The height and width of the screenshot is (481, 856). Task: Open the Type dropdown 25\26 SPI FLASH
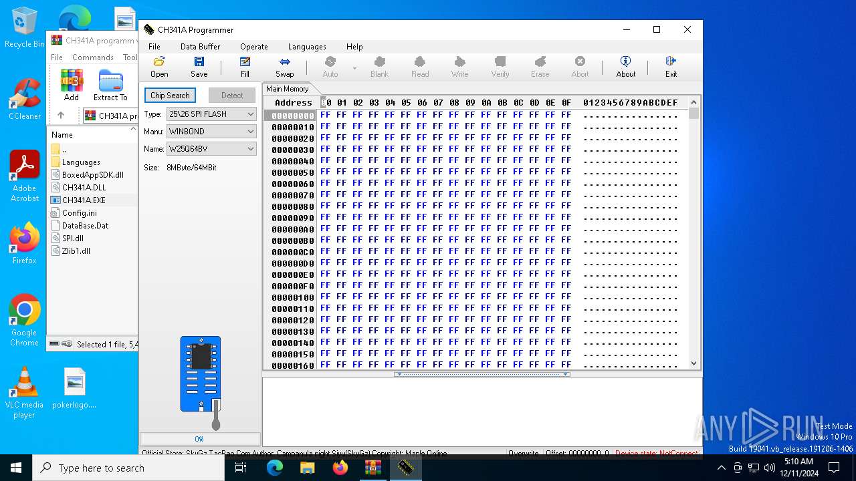click(x=211, y=114)
